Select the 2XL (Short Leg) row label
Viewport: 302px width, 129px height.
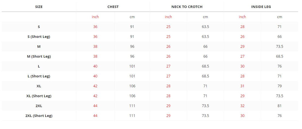39,116
